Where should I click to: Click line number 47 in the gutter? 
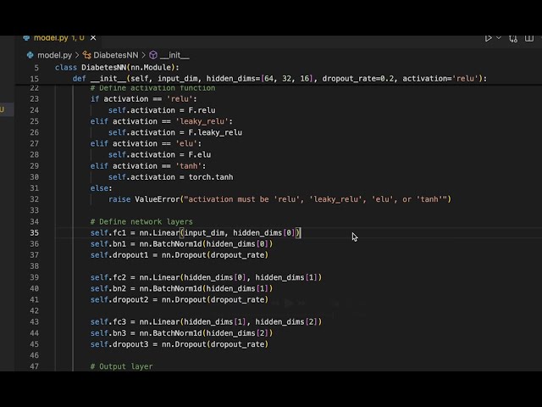(x=34, y=366)
